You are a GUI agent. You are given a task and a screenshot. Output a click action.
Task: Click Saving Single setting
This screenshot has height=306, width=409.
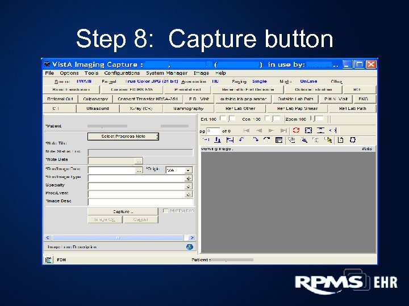tap(260, 82)
